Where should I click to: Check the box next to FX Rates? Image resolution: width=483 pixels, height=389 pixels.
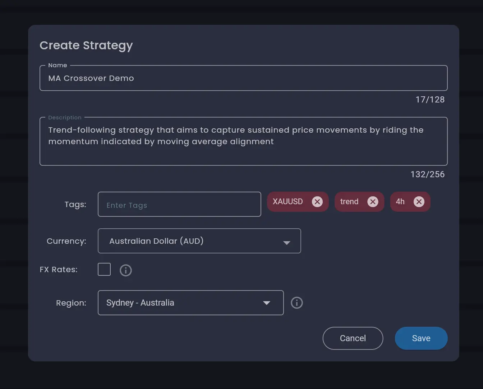click(104, 269)
